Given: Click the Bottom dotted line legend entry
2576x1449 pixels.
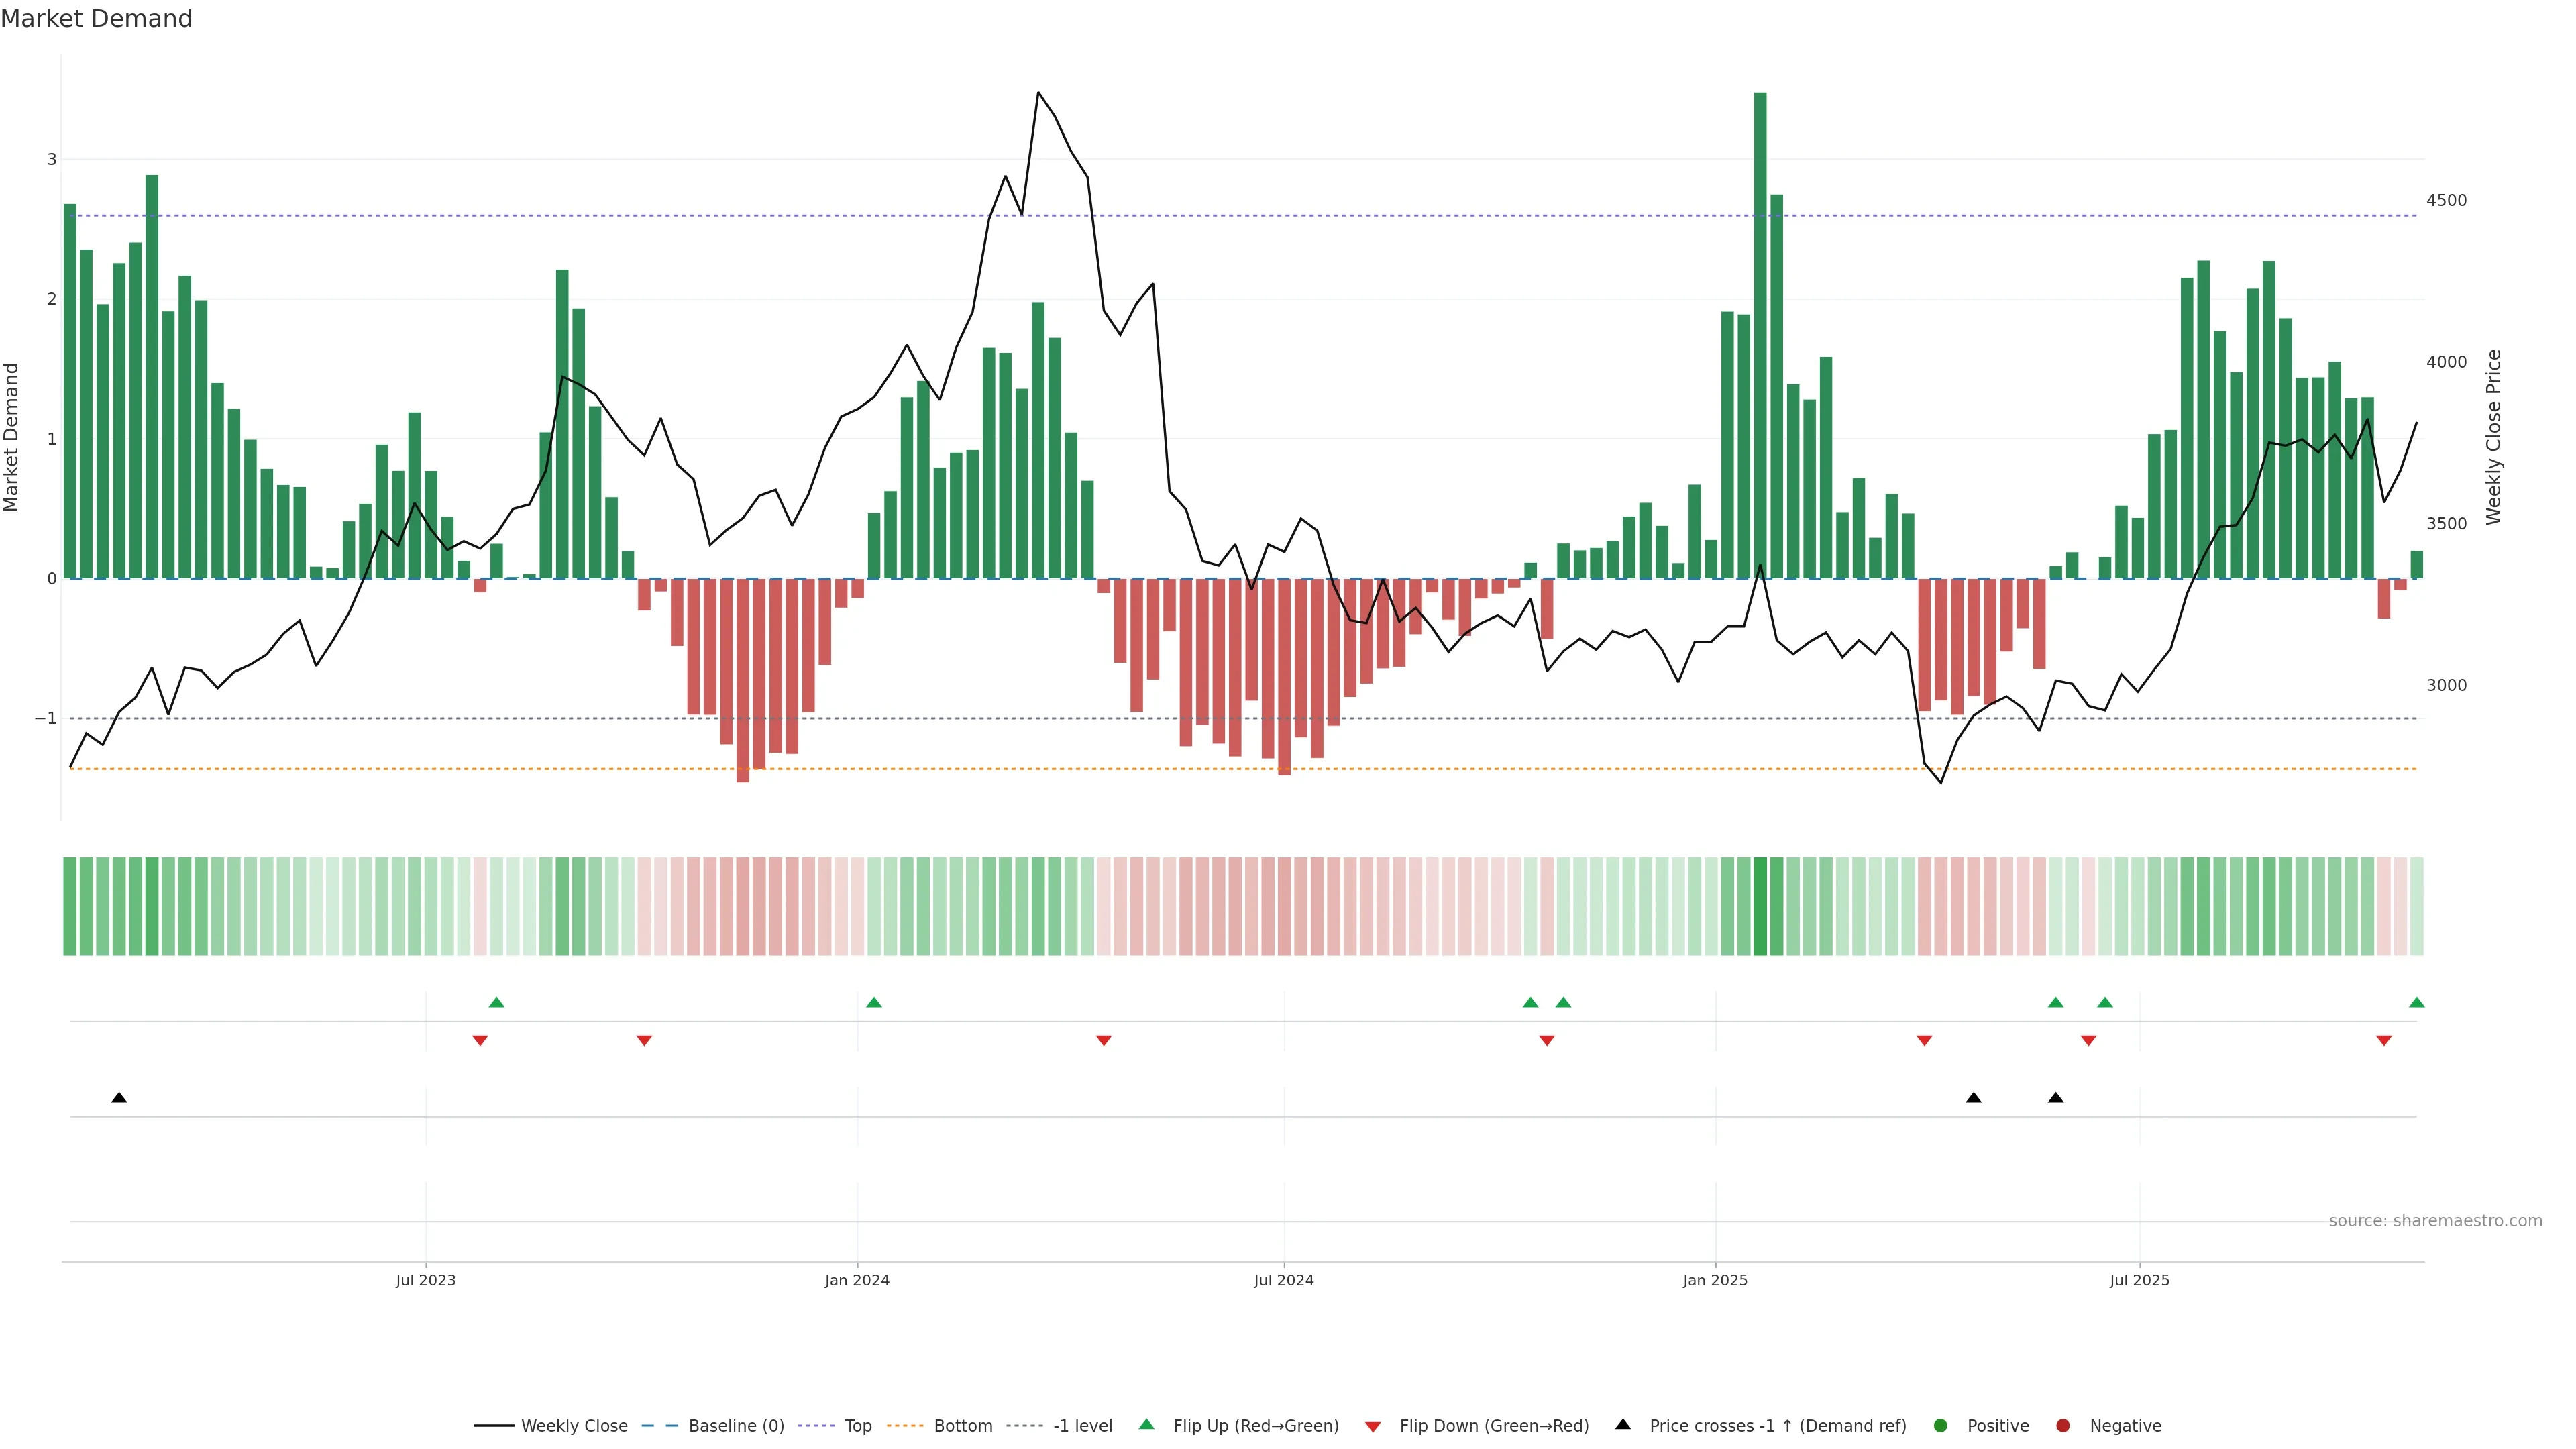Looking at the screenshot, I should tap(962, 1426).
